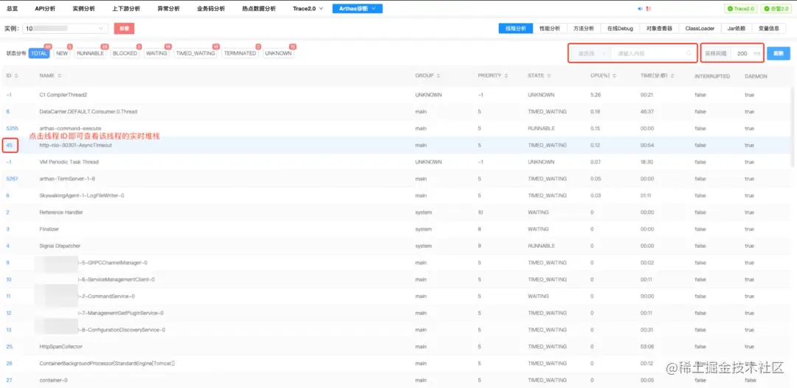797x388 pixels.
Task: Click the TIME value 18:30
Action: click(x=647, y=162)
